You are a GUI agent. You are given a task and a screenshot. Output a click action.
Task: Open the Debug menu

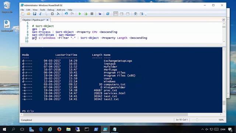pyautogui.click(x=51, y=10)
